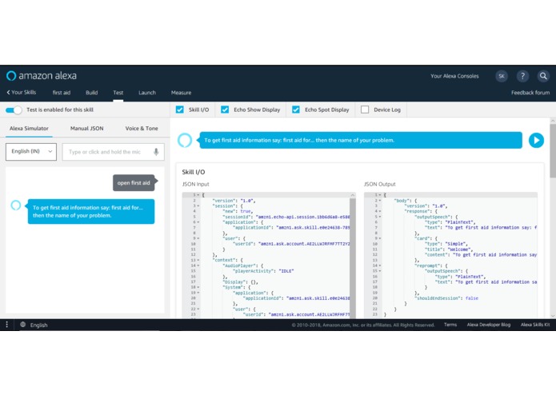
Task: Open the Voice & Tone tab
Action: [142, 128]
